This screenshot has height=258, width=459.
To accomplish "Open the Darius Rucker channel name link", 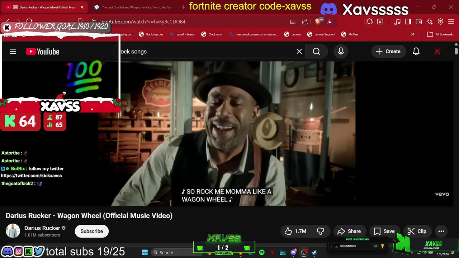I will tap(42, 228).
